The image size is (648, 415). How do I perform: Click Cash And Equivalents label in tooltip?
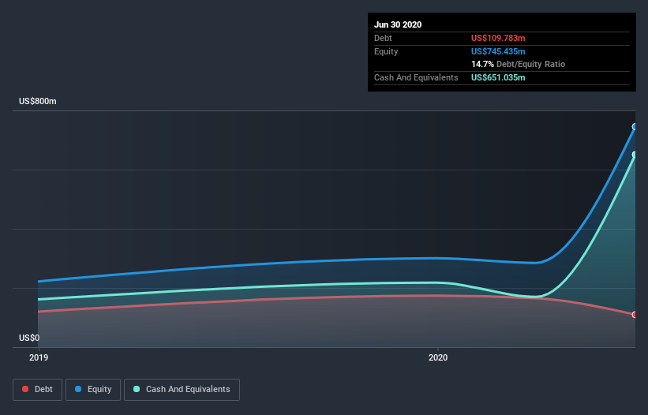point(416,77)
